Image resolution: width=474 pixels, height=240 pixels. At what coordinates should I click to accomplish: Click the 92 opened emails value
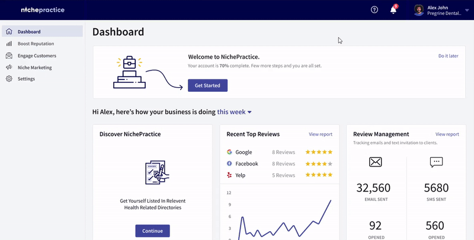tap(375, 226)
